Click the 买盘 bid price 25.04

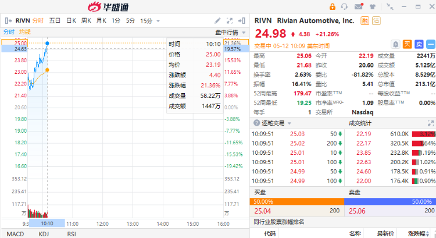tap(263, 211)
